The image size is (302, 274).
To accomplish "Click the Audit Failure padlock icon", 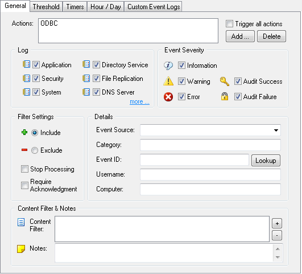I will pyautogui.click(x=225, y=96).
